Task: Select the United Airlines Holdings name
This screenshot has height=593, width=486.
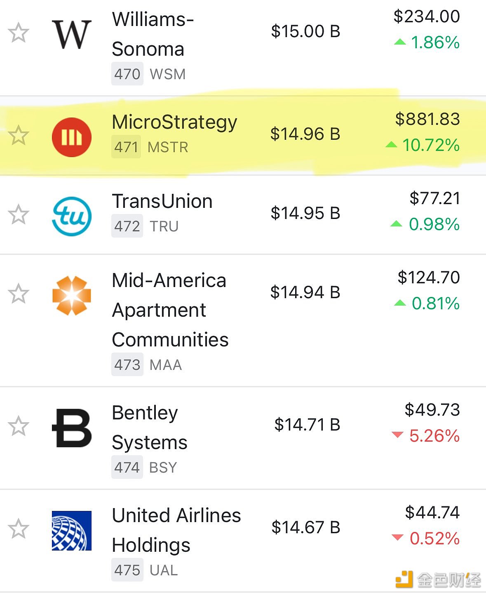Action: (x=176, y=530)
